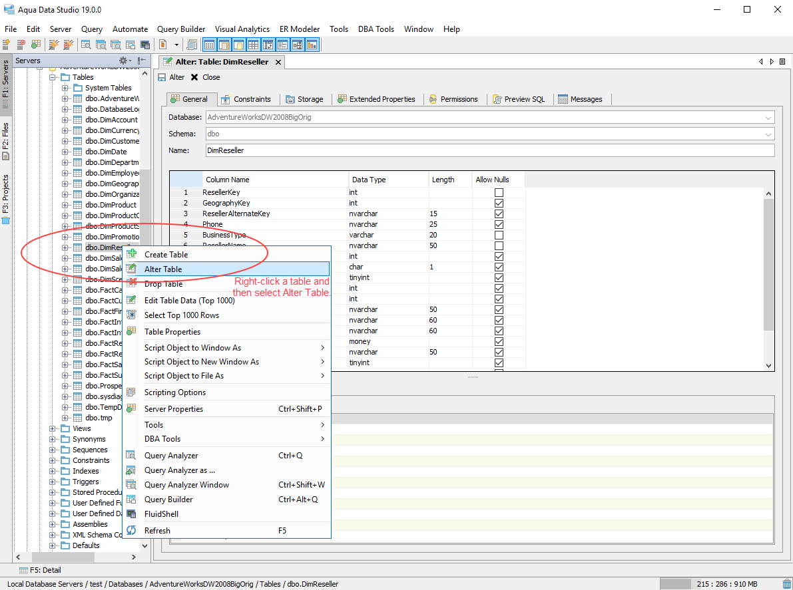Click the Scripting Options icon in the context menu
The height and width of the screenshot is (590, 793).
click(x=131, y=392)
